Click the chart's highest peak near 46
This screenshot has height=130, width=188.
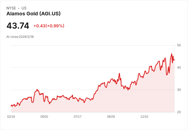[x=172, y=54]
